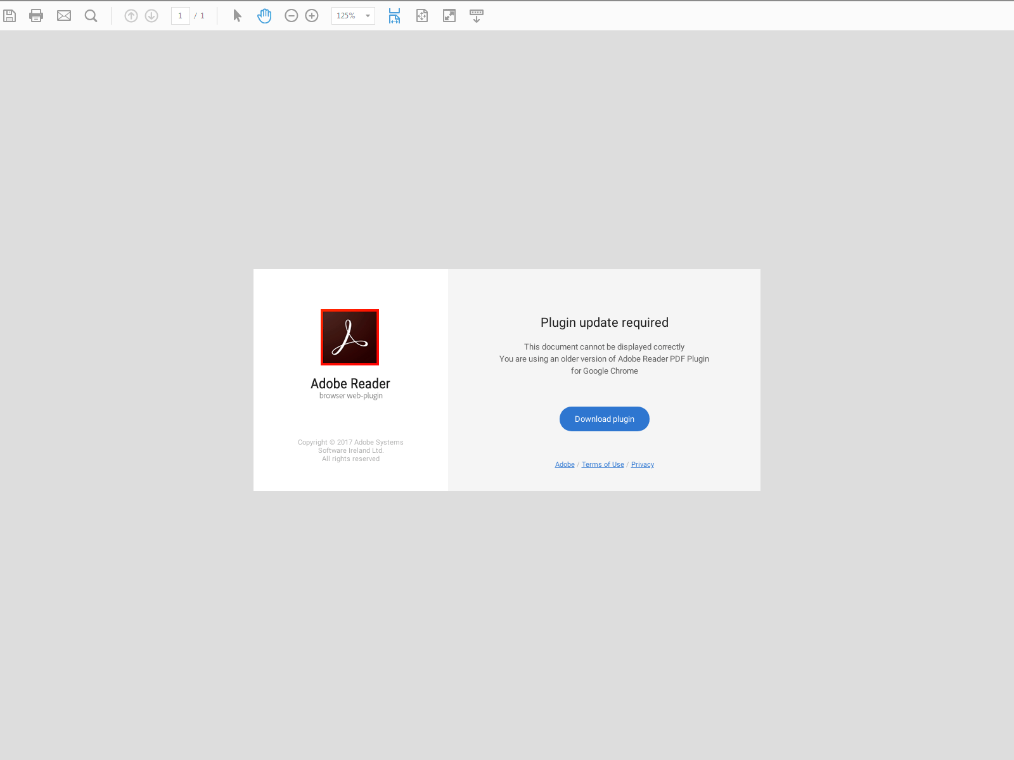View the Terms of Use

[602, 464]
